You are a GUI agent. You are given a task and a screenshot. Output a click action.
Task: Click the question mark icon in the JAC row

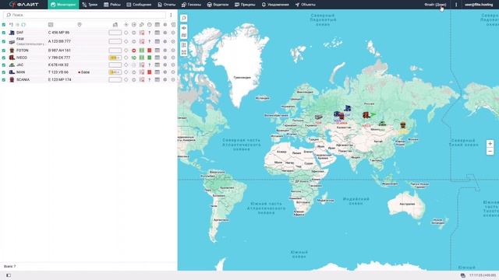click(149, 65)
